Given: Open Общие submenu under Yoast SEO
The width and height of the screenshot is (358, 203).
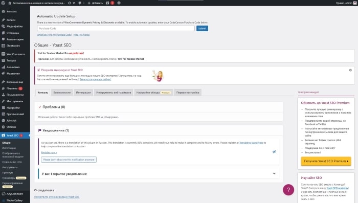Looking at the screenshot, I should (x=6, y=143).
